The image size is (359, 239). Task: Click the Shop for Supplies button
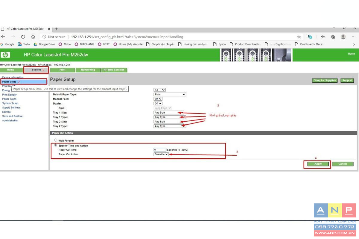click(x=325, y=80)
